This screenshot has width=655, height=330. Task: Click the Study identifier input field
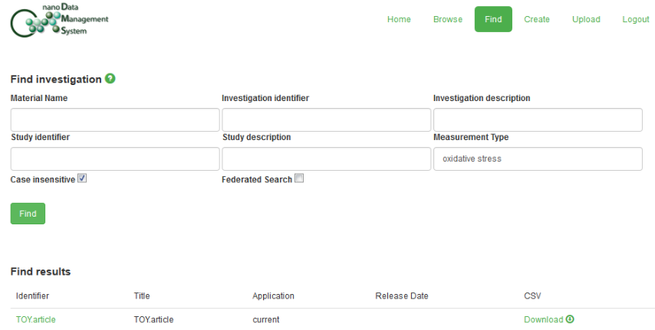coord(115,158)
